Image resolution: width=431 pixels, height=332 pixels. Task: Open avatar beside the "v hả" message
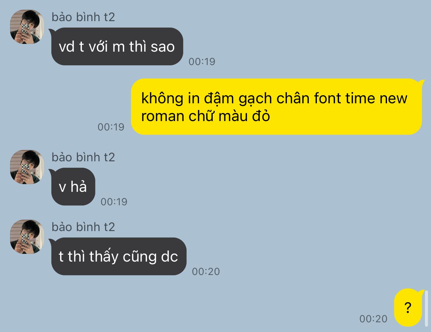click(27, 167)
